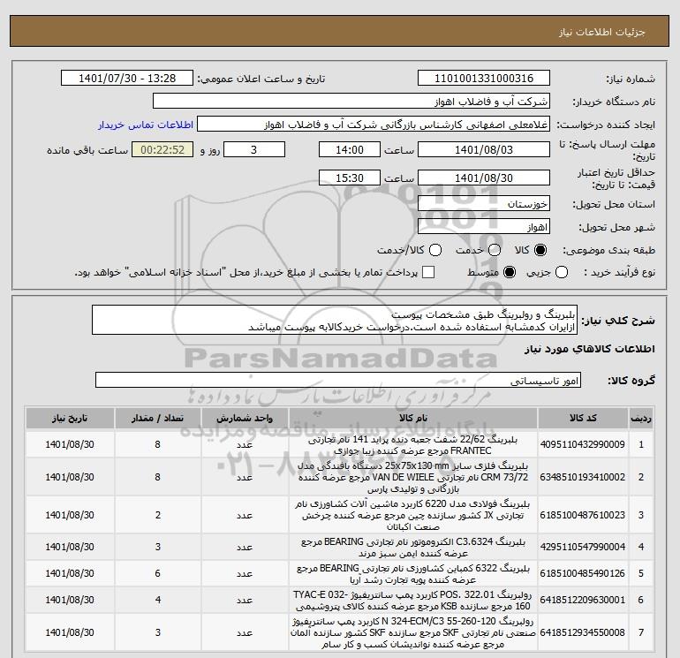Click quantity 6 in row 5
The height and width of the screenshot is (658, 680).
pos(157,573)
